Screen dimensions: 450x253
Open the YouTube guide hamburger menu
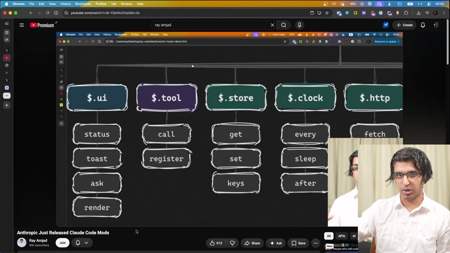[x=22, y=25]
